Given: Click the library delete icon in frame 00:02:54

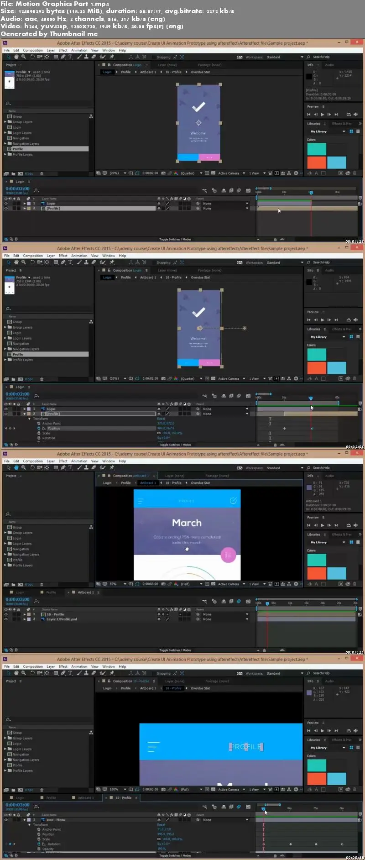Looking at the screenshot, I should (354, 378).
